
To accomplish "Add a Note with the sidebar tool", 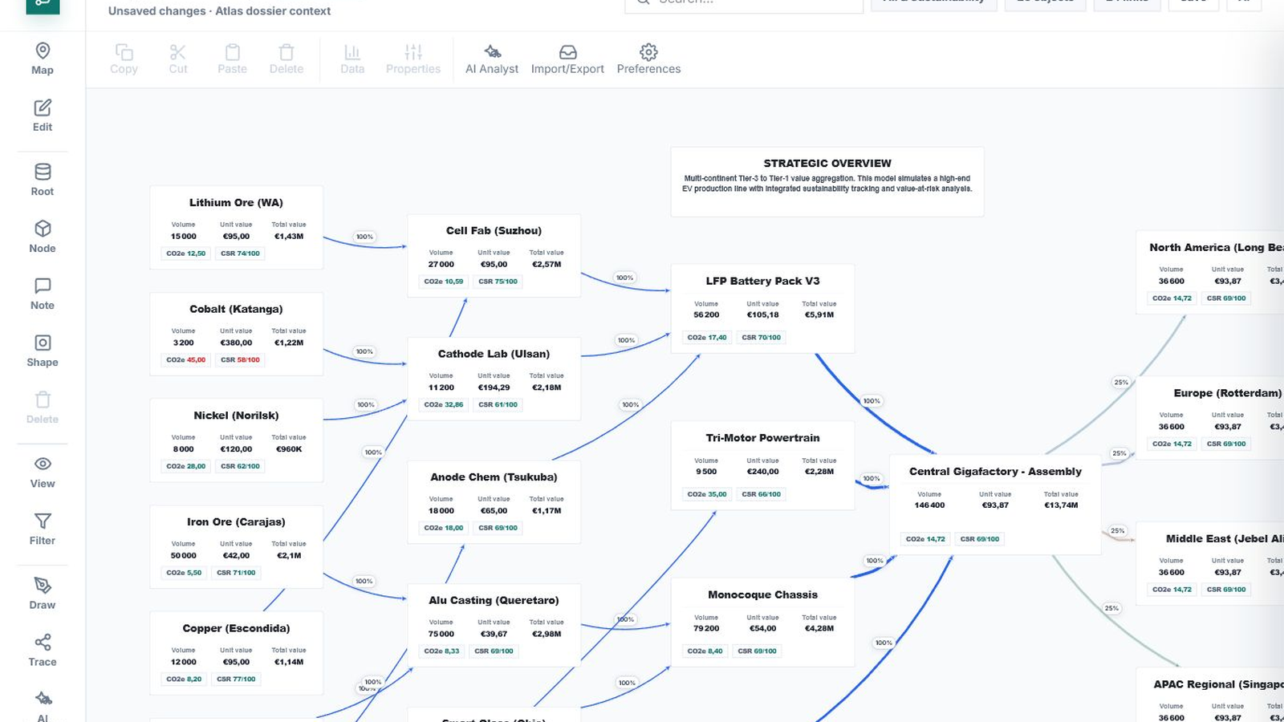I will pyautogui.click(x=43, y=294).
